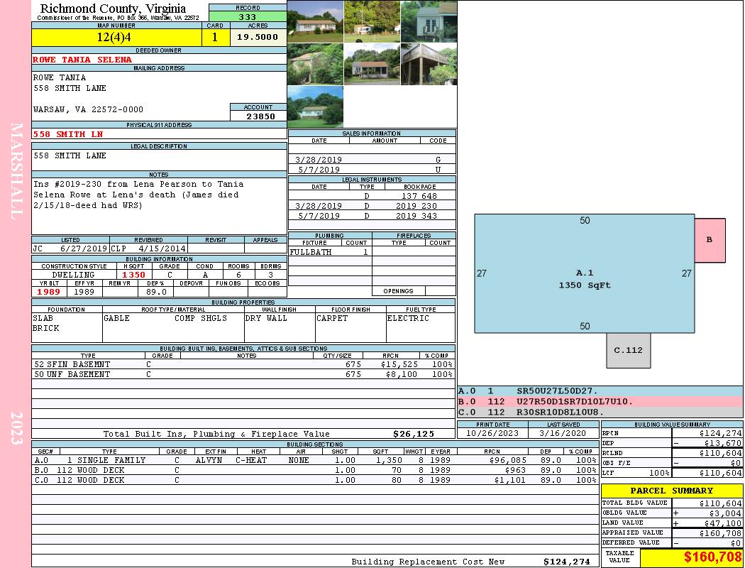The width and height of the screenshot is (745, 568).
Task: Select the A.0 Single Family building section row
Action: pos(314,460)
